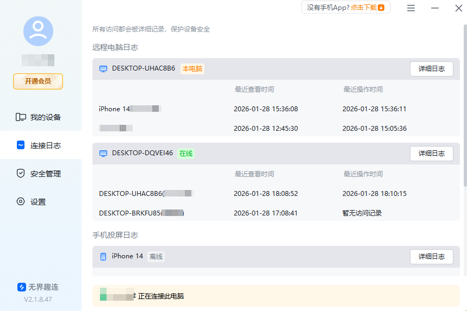
Task: Click the version number V2.1.8.47
Action: click(38, 300)
